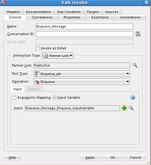Close the Edit Invoke dialog
This screenshot has height=165, width=151.
(146, 2)
